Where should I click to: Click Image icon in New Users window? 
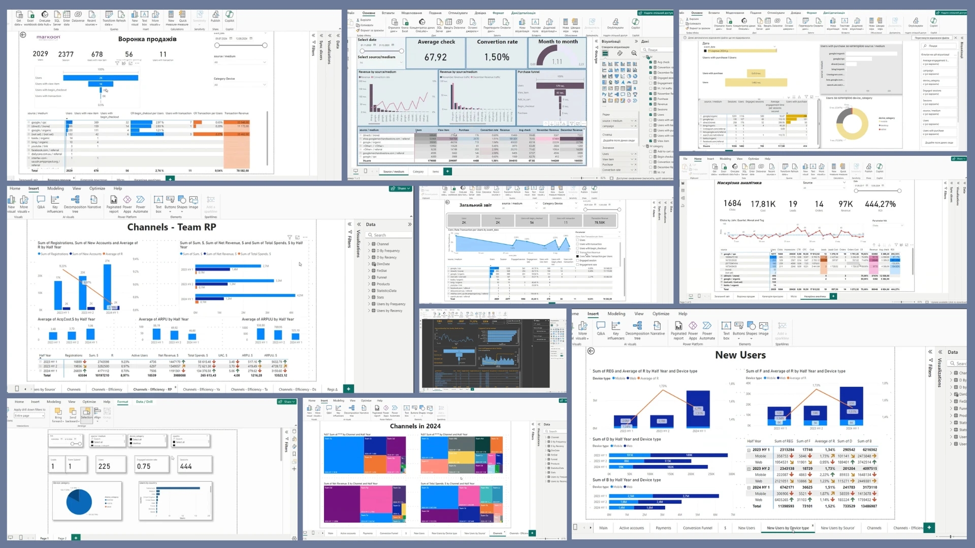coord(764,326)
